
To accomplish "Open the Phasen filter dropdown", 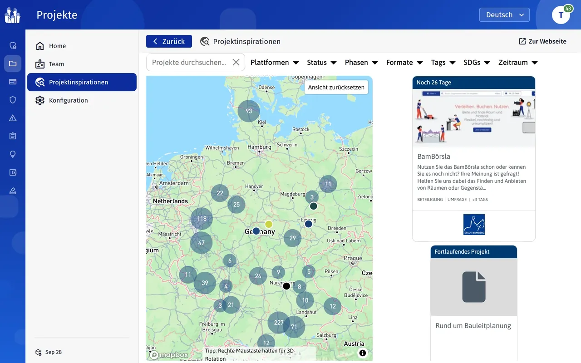I will pyautogui.click(x=361, y=63).
